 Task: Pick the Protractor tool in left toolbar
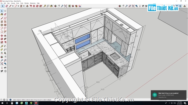pos(2,50)
